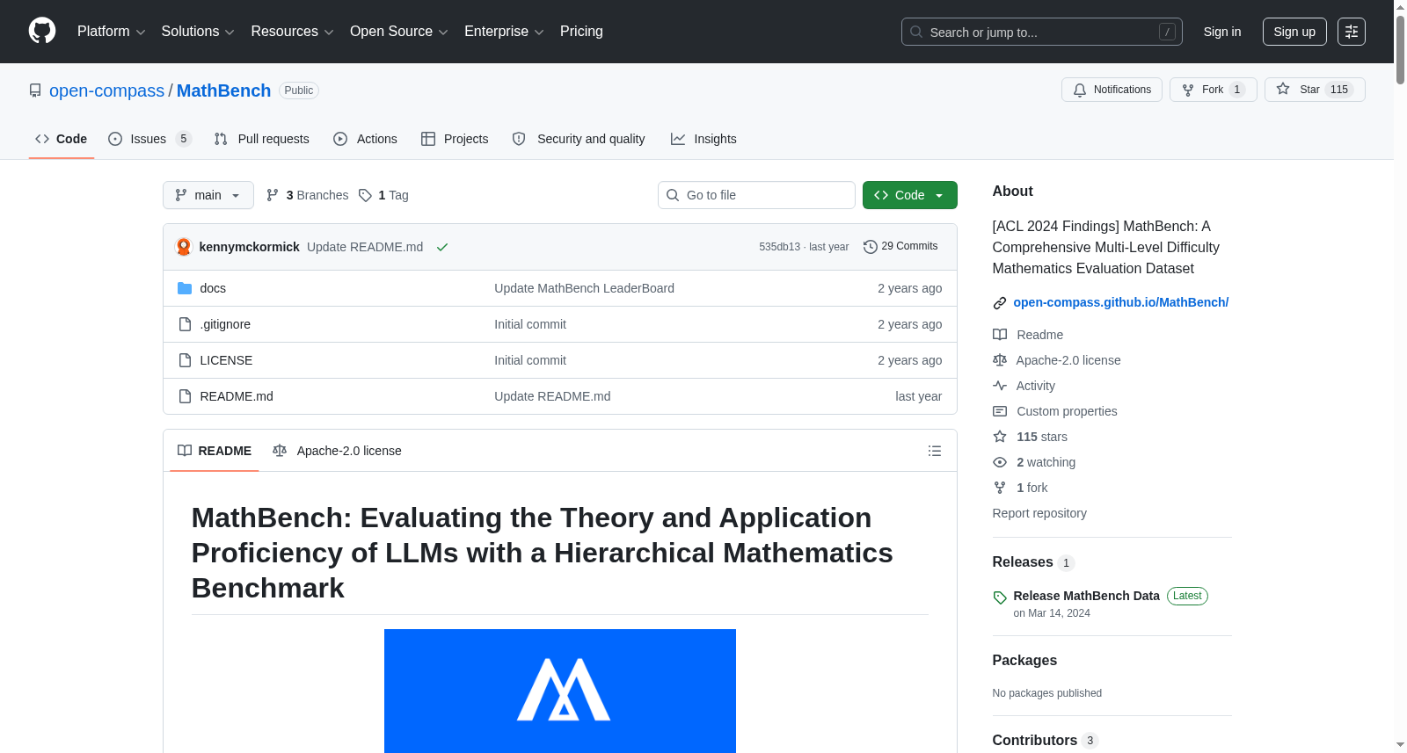The width and height of the screenshot is (1407, 753).
Task: Click the Sign up button
Action: click(1294, 32)
